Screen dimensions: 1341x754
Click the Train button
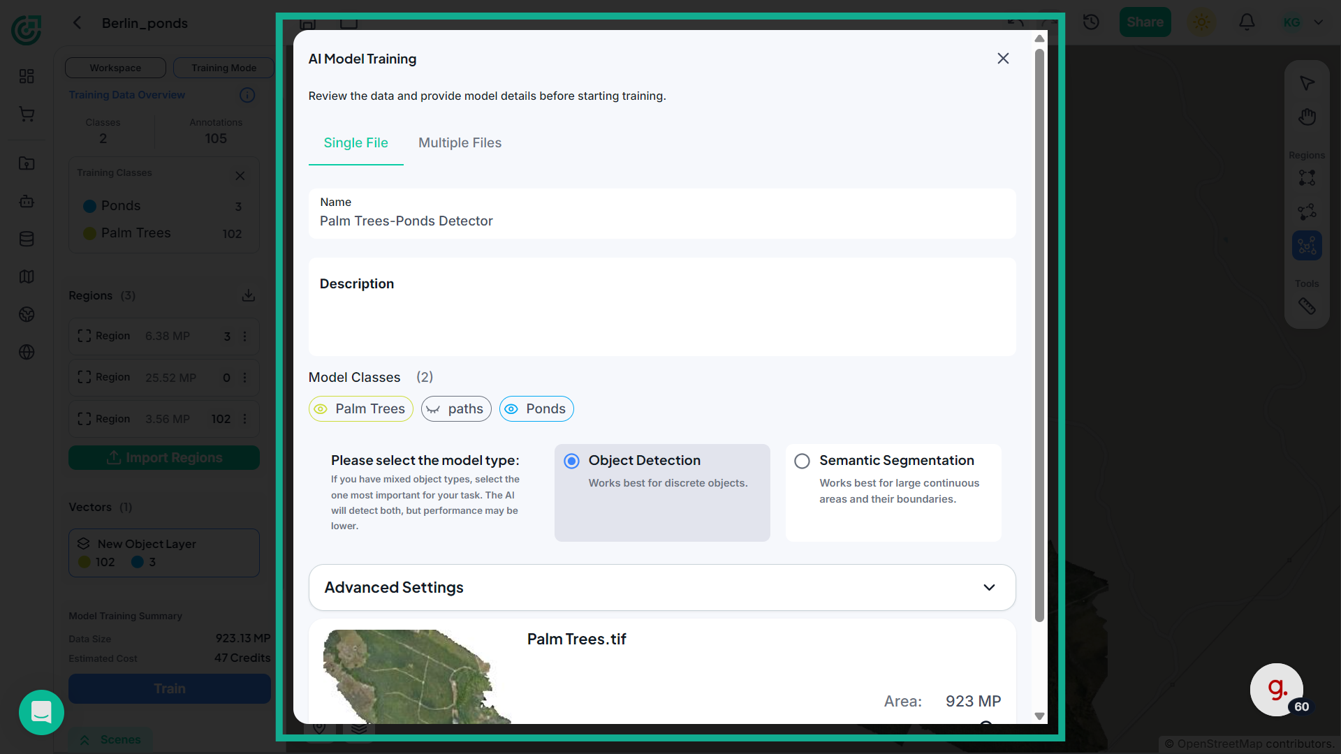tap(169, 688)
